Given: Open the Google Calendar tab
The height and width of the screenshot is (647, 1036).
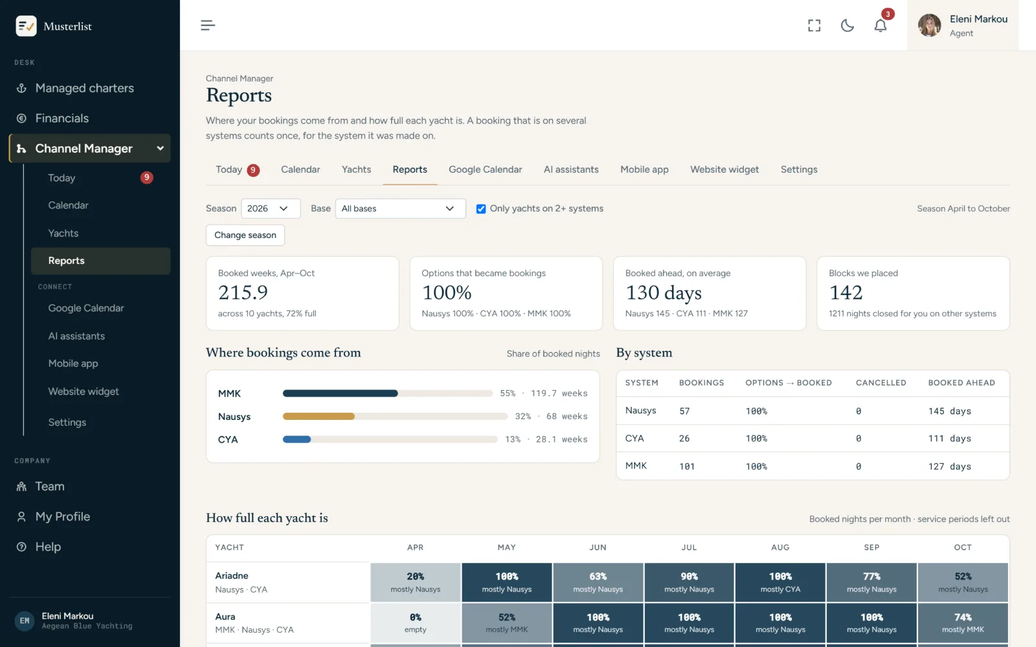Looking at the screenshot, I should 486,170.
